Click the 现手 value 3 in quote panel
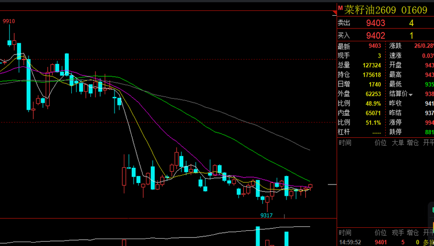This screenshot has height=246, width=434. click(379, 56)
